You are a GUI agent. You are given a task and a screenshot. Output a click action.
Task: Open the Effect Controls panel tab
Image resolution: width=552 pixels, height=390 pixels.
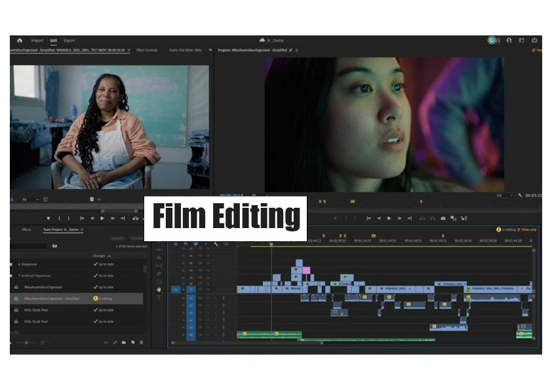point(147,50)
